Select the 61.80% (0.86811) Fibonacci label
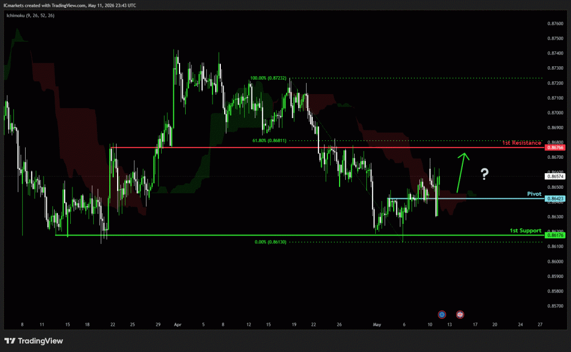This screenshot has width=571, height=352. click(269, 140)
